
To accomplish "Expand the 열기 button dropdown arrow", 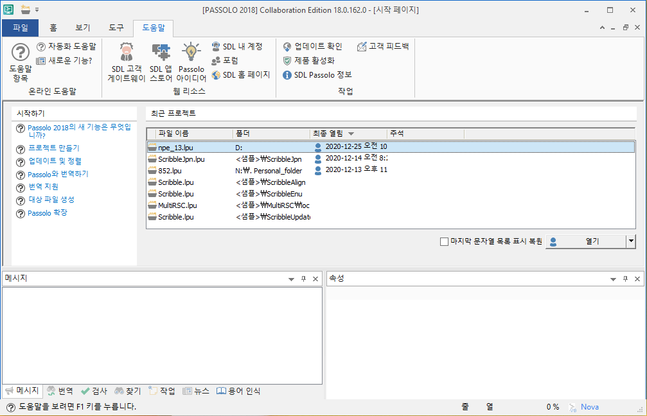I will click(631, 241).
